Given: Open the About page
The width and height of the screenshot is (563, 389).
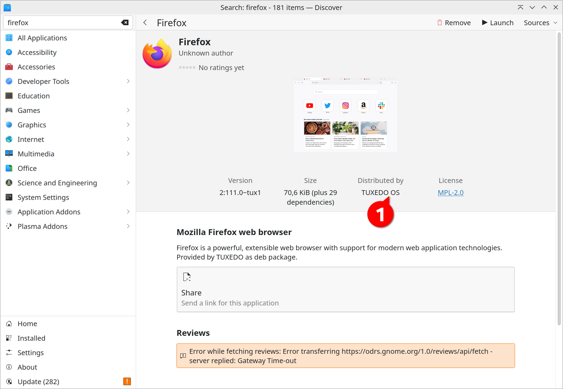Looking at the screenshot, I should click(x=68, y=367).
